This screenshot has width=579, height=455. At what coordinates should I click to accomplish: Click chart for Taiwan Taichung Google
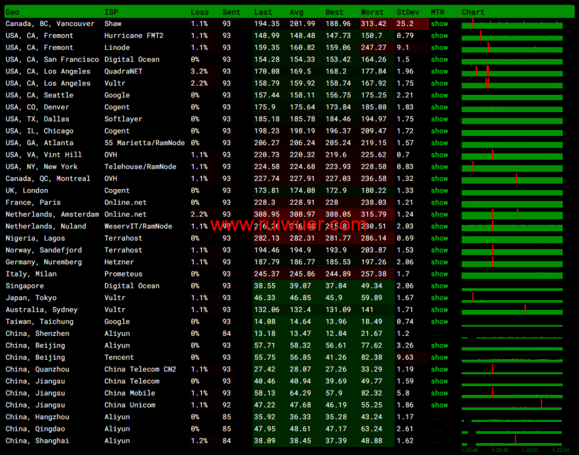(512, 323)
